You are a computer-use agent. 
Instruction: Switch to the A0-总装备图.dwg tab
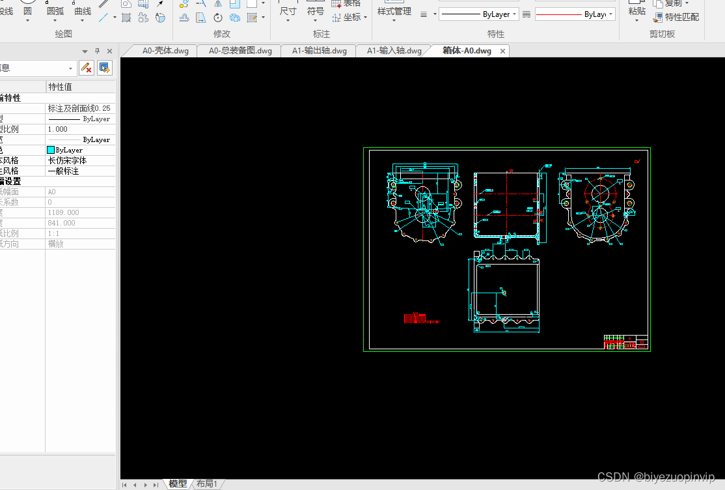coord(240,50)
